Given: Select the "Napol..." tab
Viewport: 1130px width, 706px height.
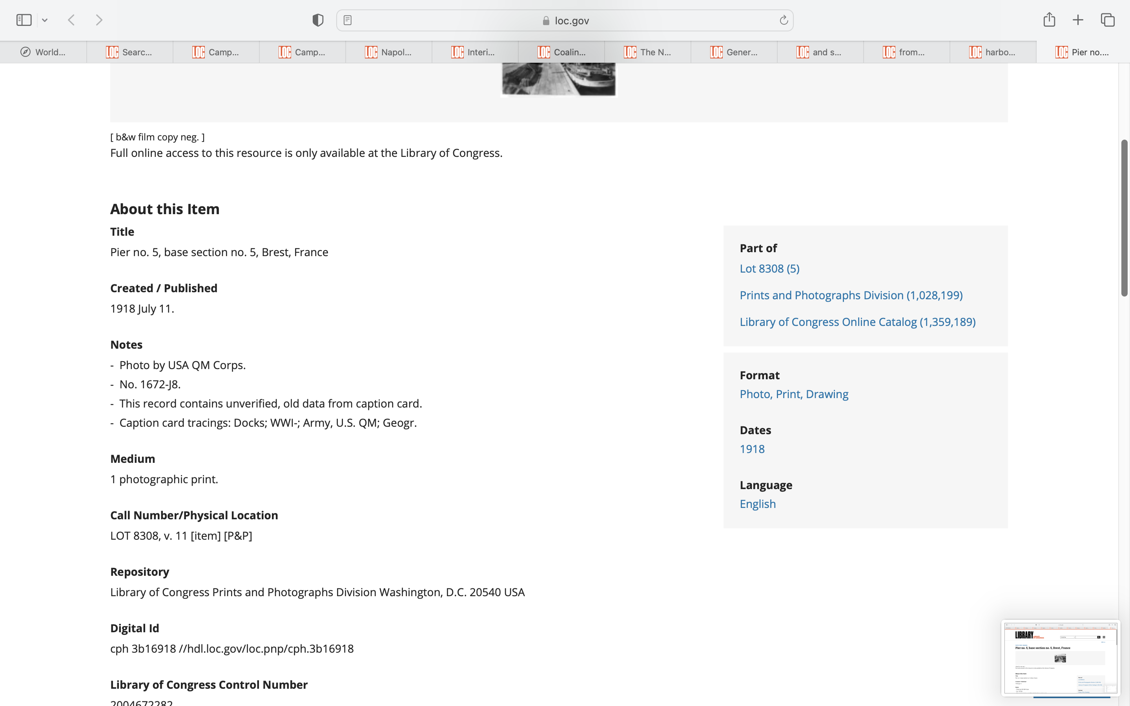Looking at the screenshot, I should coord(388,52).
